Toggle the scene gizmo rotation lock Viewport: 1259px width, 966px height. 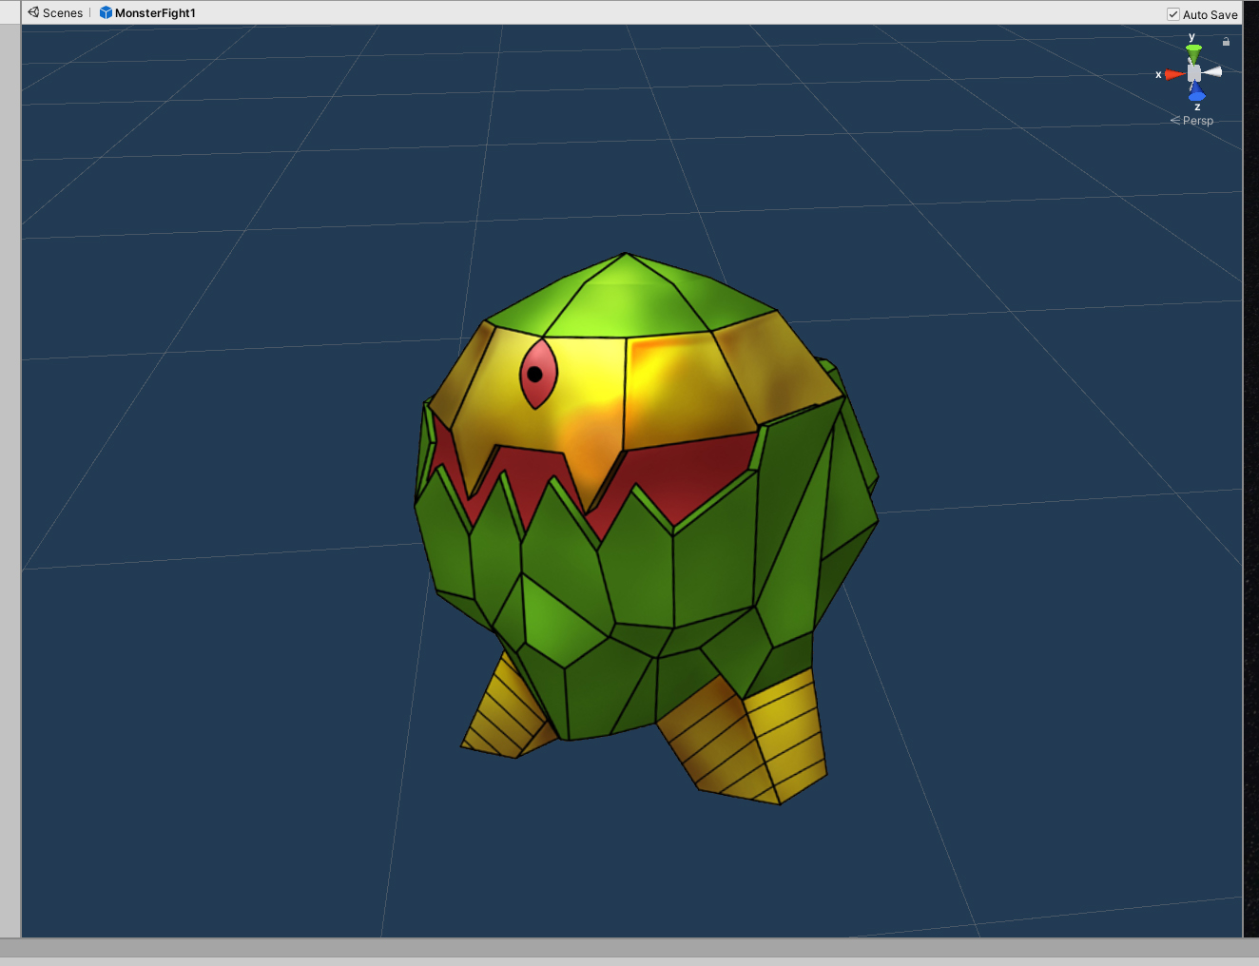(1226, 42)
